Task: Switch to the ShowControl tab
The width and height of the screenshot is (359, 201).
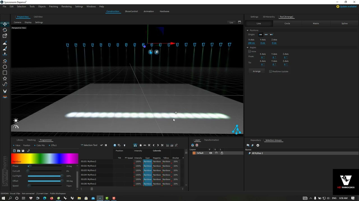Action: (131, 11)
